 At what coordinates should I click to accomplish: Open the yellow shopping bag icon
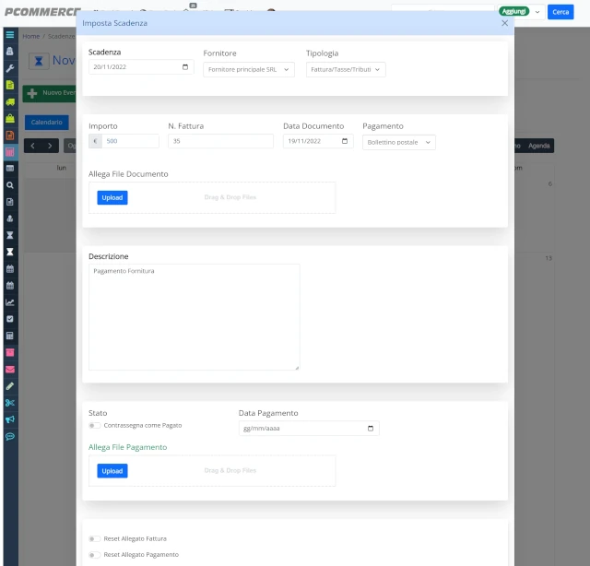click(10, 119)
